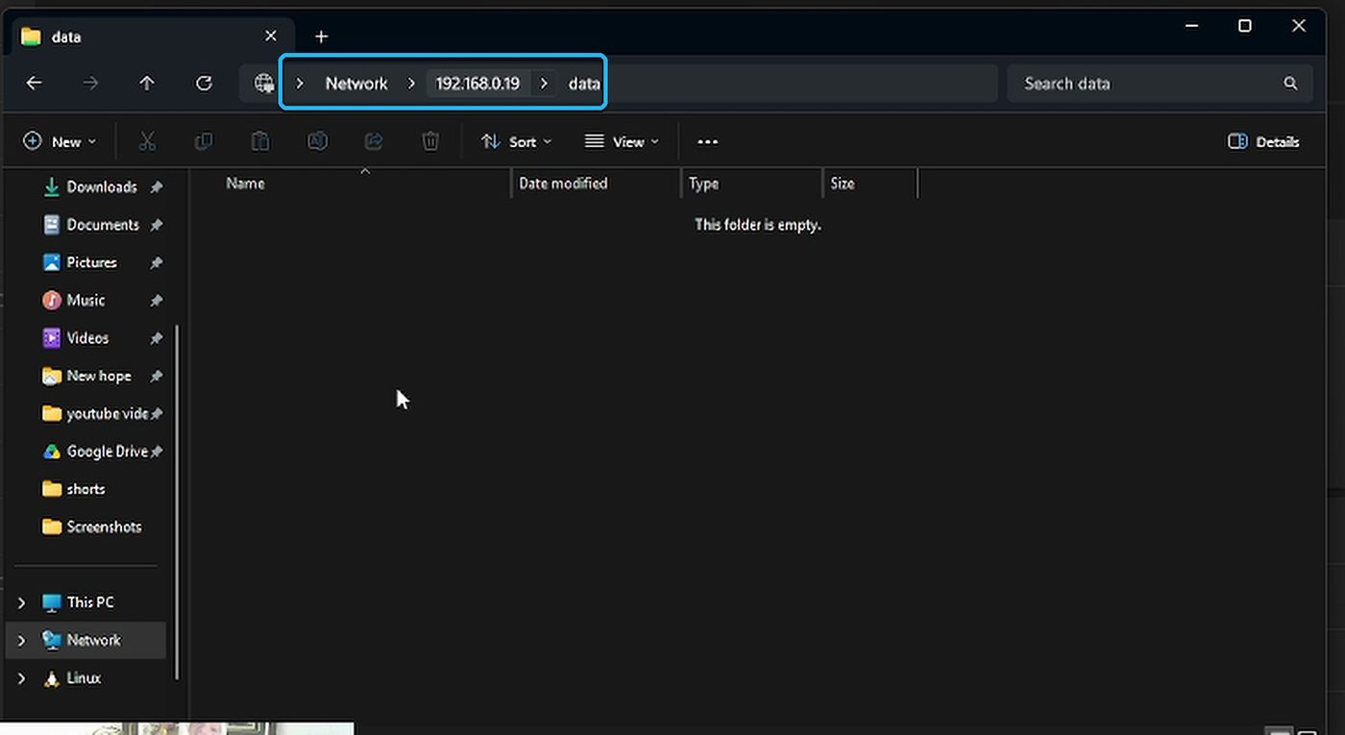Expand the Linux tree node
This screenshot has width=1345, height=735.
pyautogui.click(x=21, y=678)
